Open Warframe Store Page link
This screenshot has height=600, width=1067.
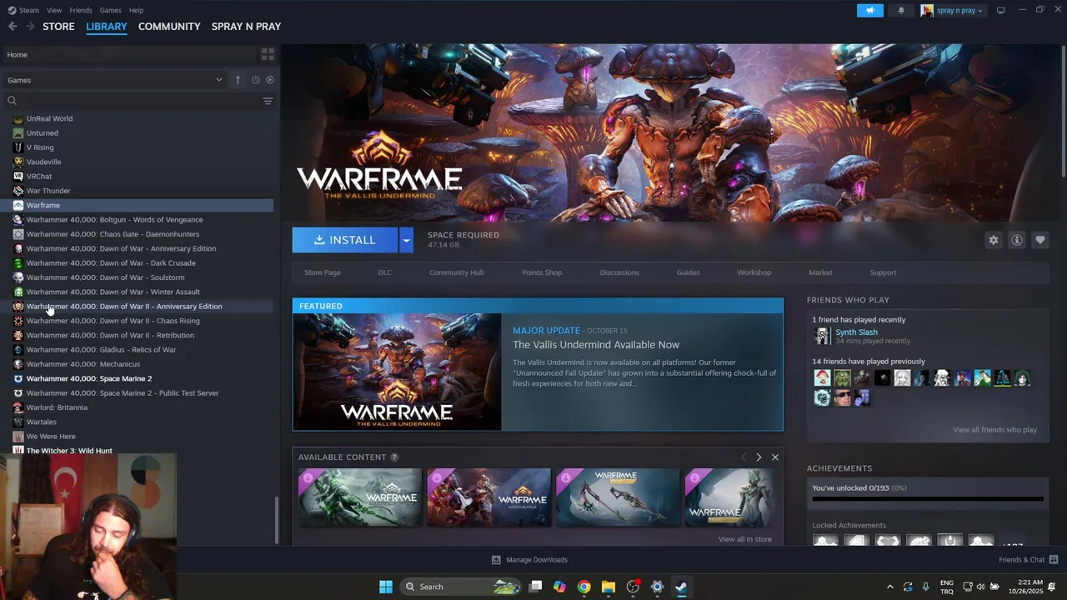click(x=323, y=272)
